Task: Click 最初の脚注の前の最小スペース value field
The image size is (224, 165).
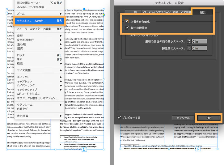Action: (x=199, y=41)
